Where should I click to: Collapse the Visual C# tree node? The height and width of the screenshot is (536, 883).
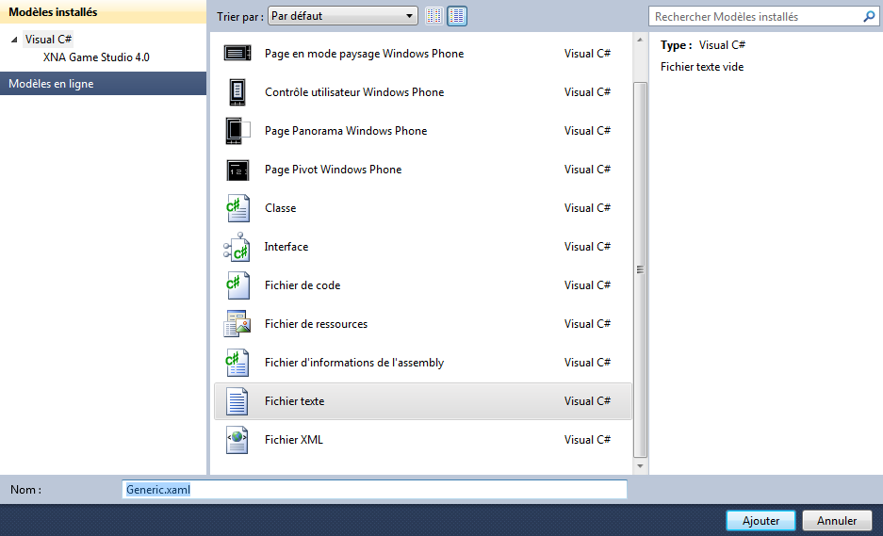coord(14,40)
